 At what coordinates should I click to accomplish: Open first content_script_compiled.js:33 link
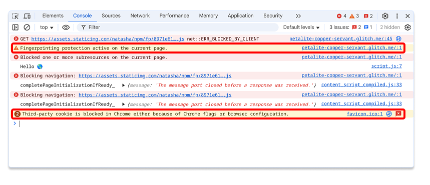[361, 85]
